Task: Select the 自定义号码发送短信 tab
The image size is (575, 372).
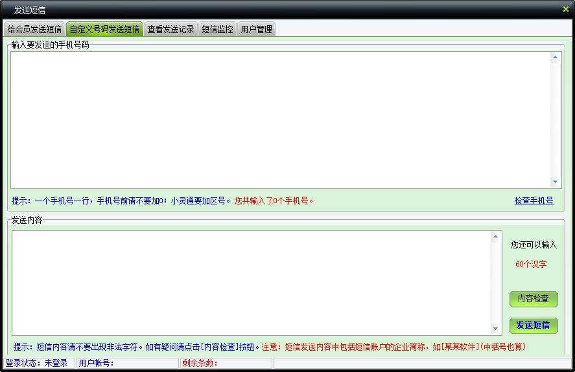Action: [104, 29]
